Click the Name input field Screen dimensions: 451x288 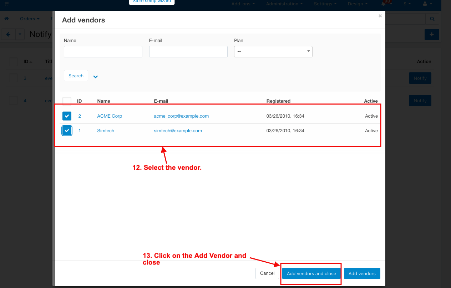pos(103,52)
